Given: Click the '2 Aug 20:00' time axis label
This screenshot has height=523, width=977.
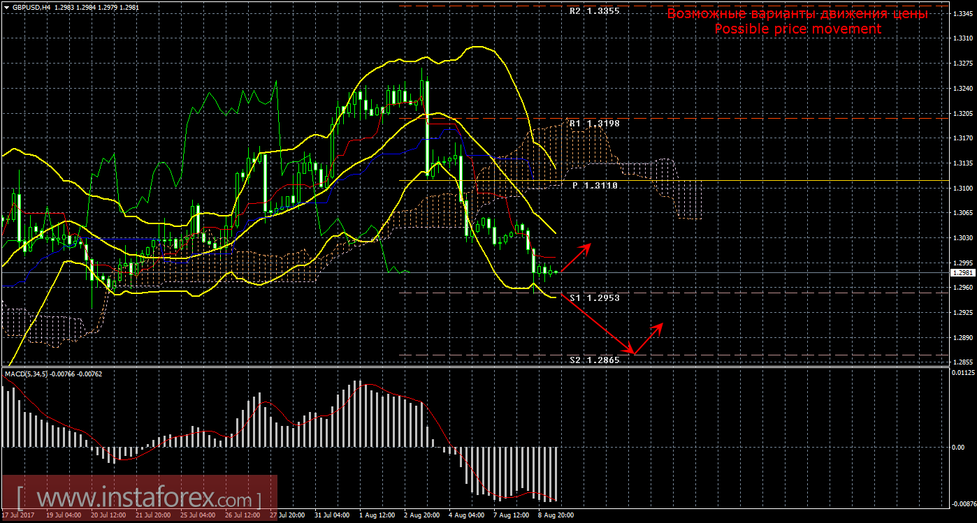Looking at the screenshot, I should coord(421,515).
